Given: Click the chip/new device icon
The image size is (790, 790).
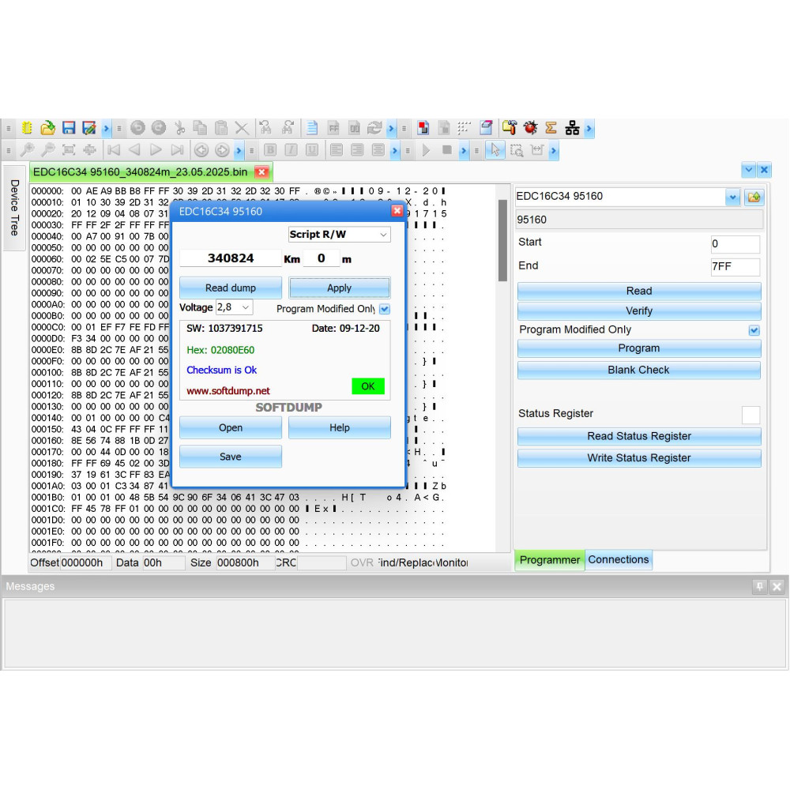Looking at the screenshot, I should (27, 128).
